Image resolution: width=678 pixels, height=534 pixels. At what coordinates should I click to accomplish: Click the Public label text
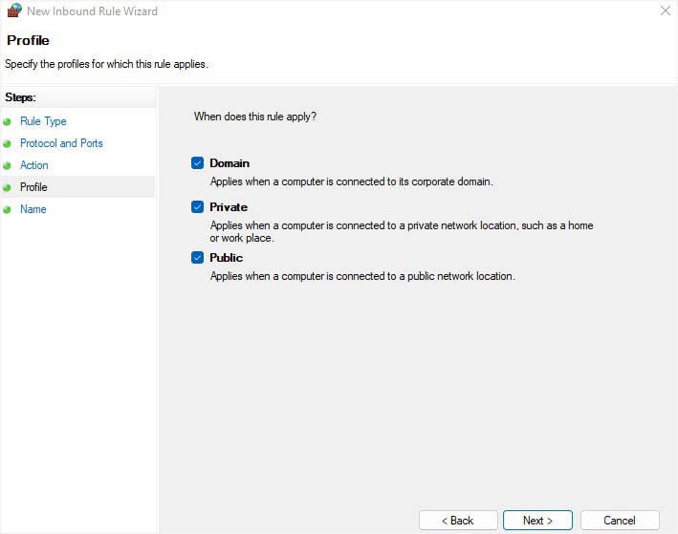[226, 258]
